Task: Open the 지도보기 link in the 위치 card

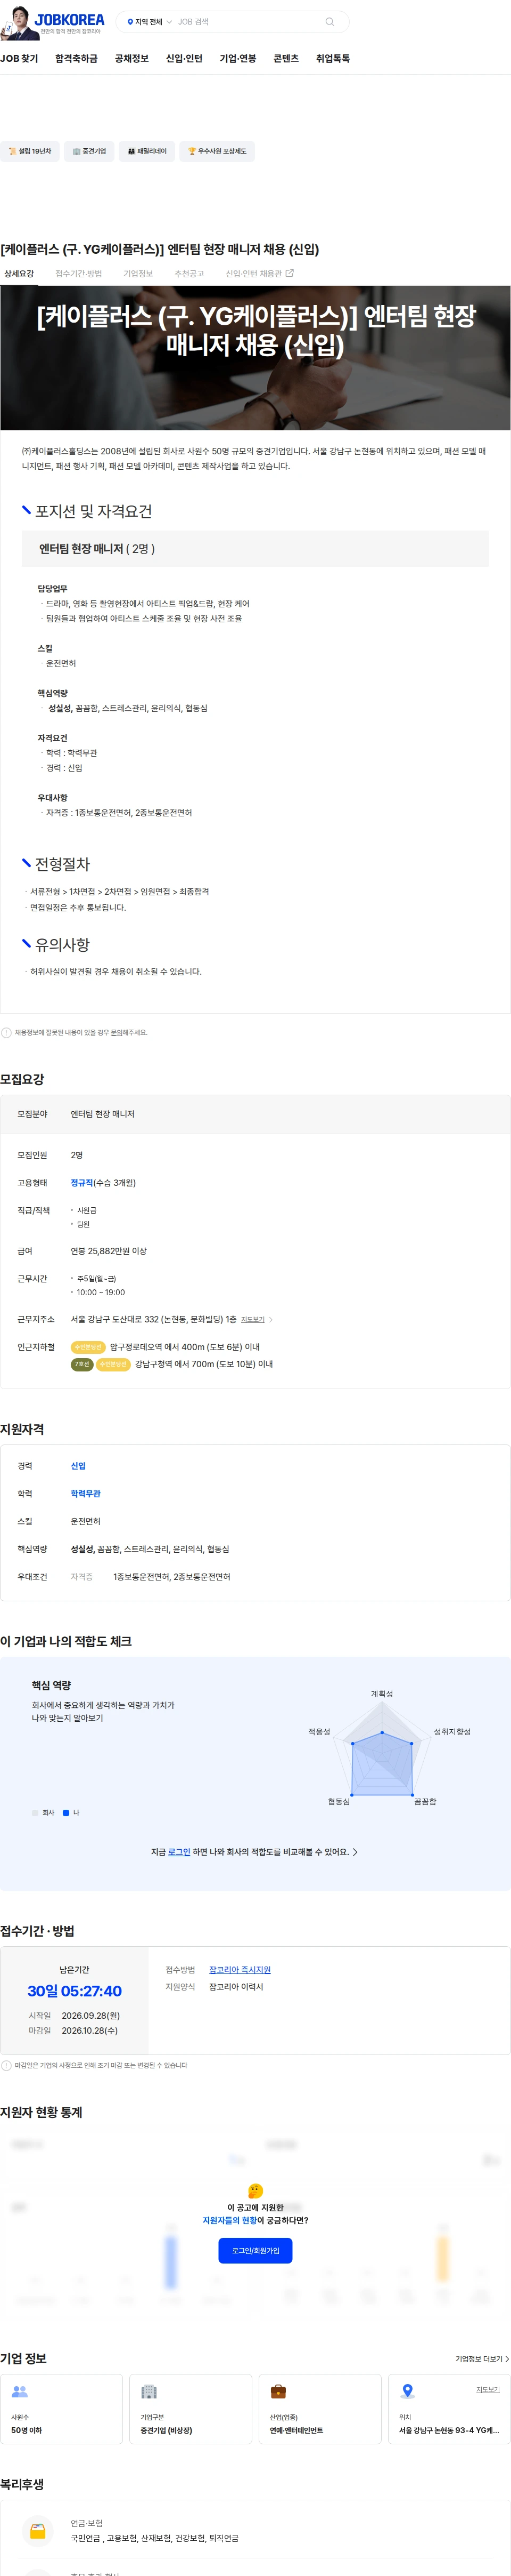Action: coord(488,2389)
